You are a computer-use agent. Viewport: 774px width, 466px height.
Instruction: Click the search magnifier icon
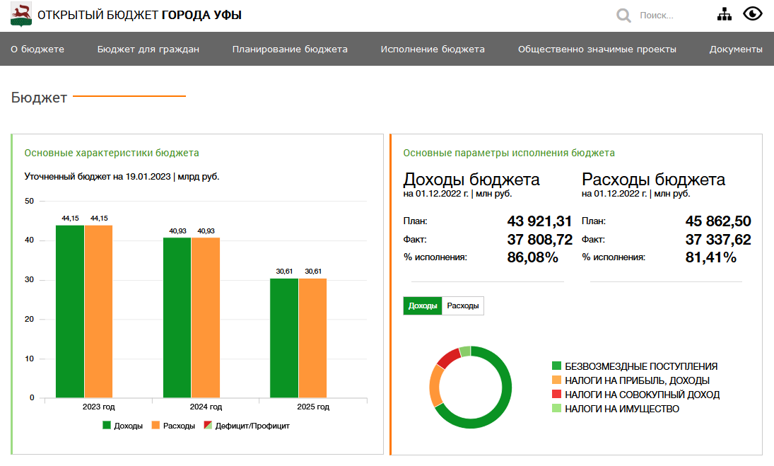623,16
